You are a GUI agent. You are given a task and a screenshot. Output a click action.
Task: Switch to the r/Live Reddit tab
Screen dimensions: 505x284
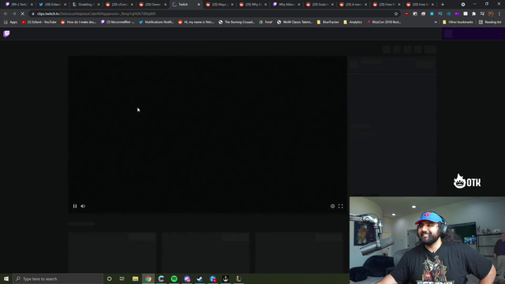point(119,5)
